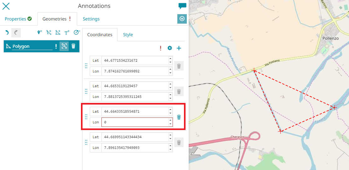Increment the first Lat value using stepper
The height and width of the screenshot is (170, 349).
click(x=170, y=59)
